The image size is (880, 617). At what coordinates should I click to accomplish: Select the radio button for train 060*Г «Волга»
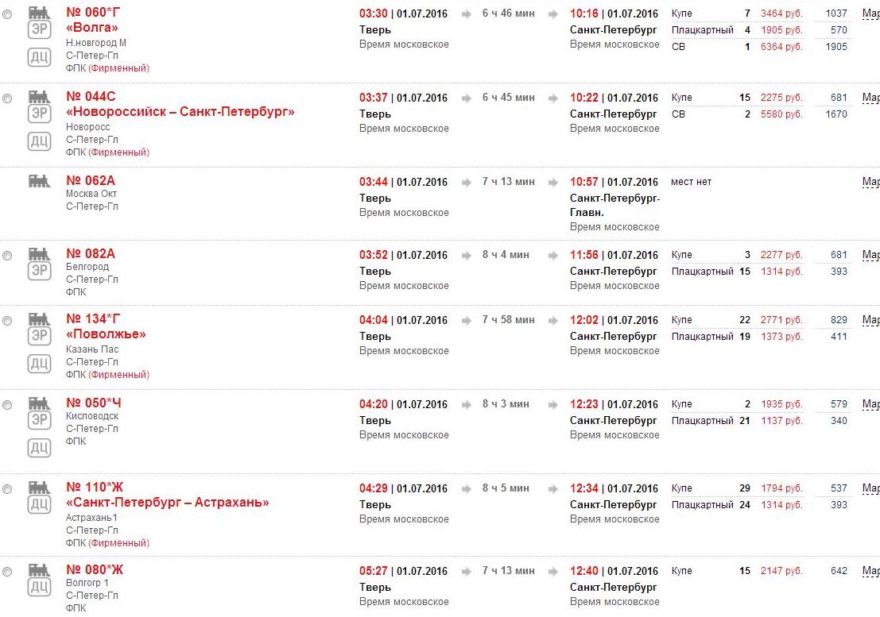7,14
